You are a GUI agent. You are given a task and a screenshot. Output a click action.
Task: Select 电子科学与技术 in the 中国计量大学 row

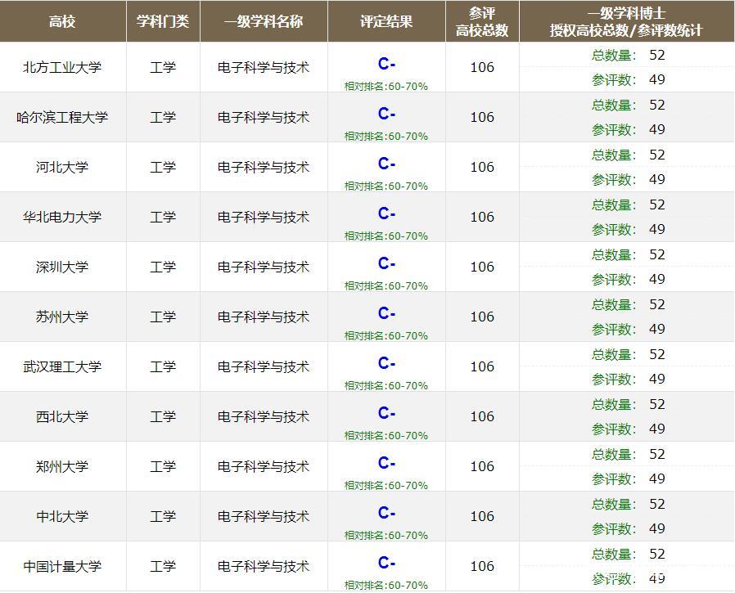point(264,566)
